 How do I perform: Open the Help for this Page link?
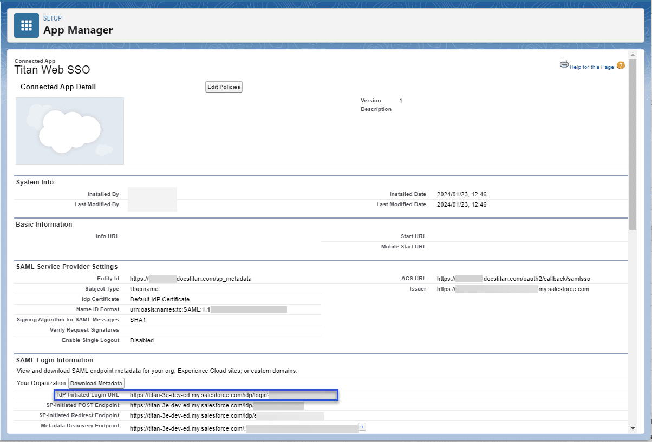[x=591, y=67]
